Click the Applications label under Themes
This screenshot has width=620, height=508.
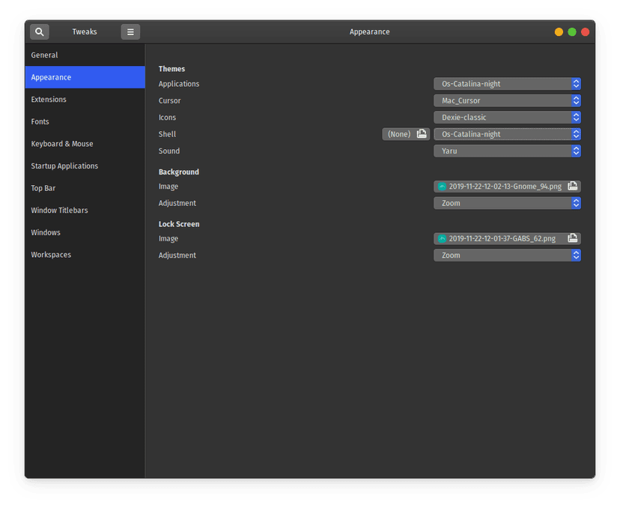tap(179, 84)
